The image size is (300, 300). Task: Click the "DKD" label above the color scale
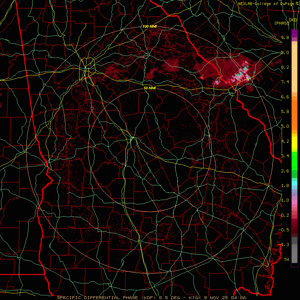[x=293, y=20]
